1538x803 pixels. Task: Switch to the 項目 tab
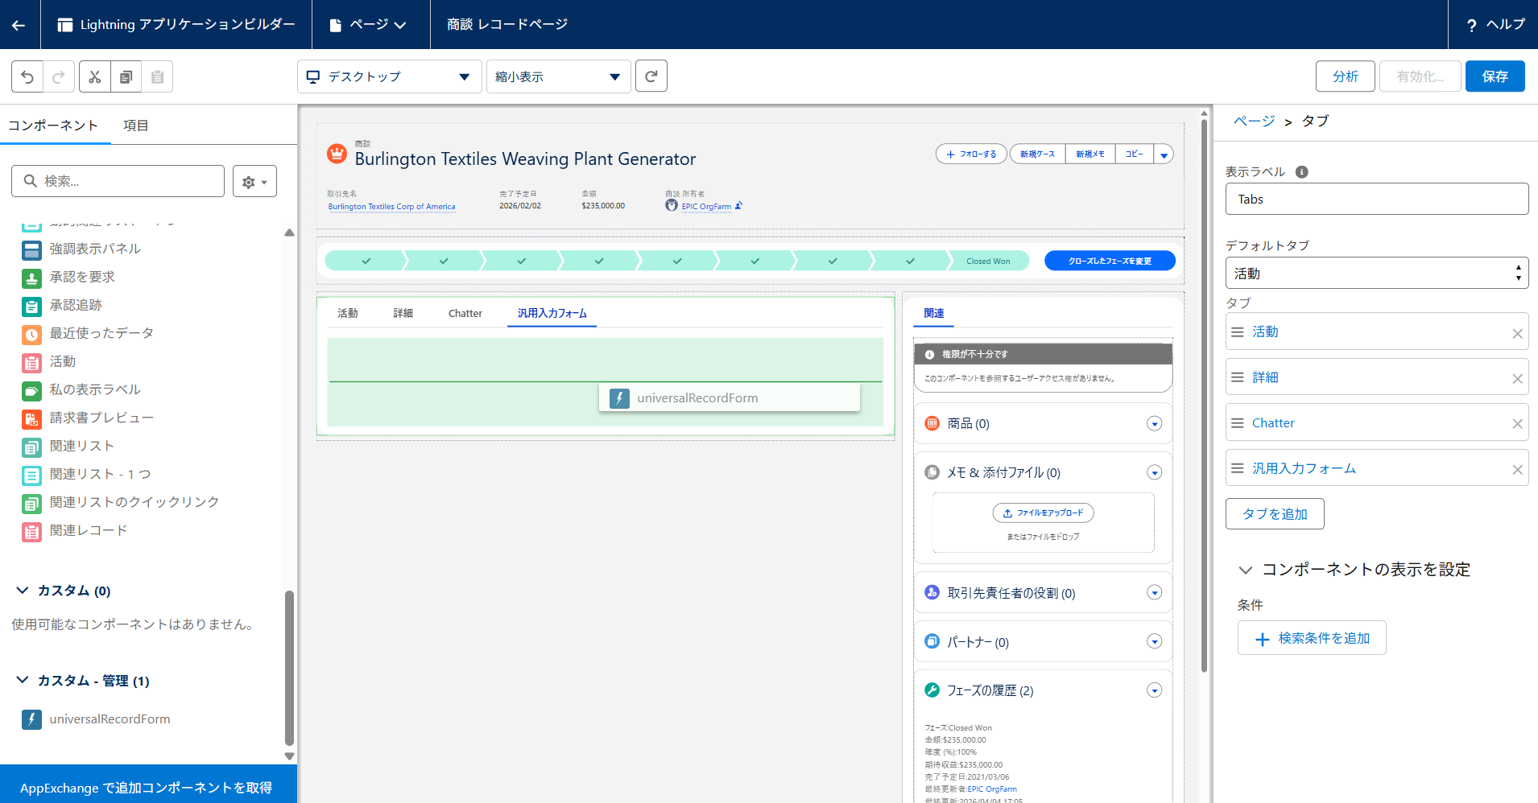tap(135, 126)
